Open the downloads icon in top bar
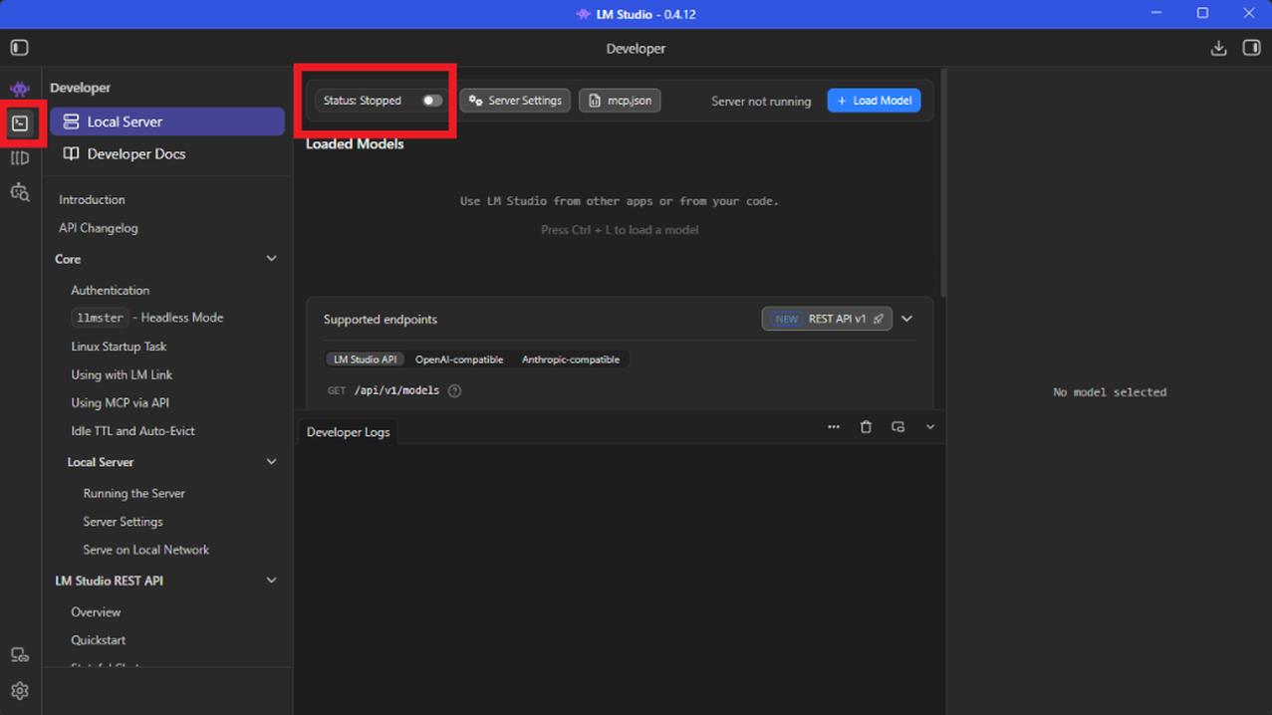The height and width of the screenshot is (715, 1272). click(x=1218, y=48)
